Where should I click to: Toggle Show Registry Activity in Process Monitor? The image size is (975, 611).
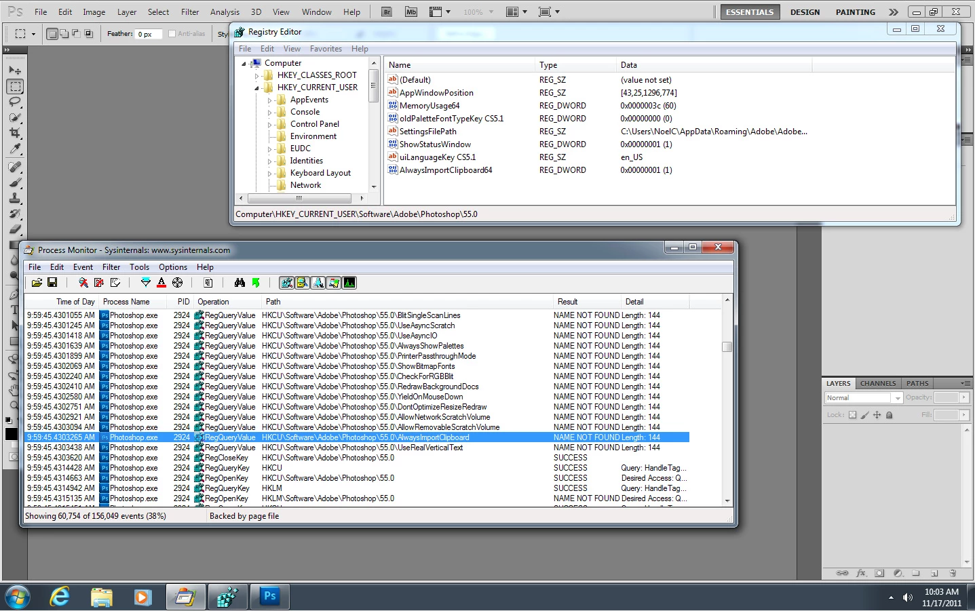pos(287,283)
